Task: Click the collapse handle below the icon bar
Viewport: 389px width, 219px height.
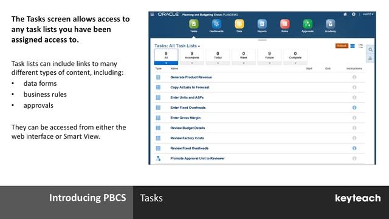Action: pyautogui.click(x=262, y=40)
